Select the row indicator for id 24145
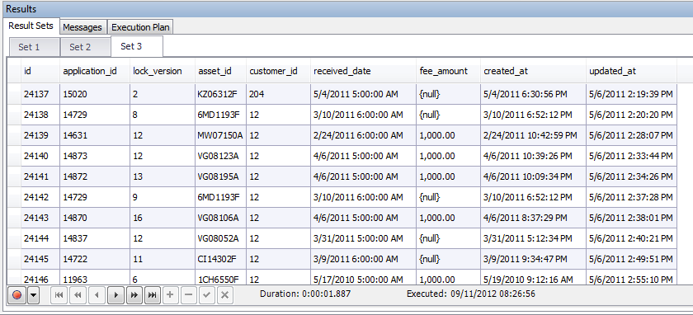 14,259
